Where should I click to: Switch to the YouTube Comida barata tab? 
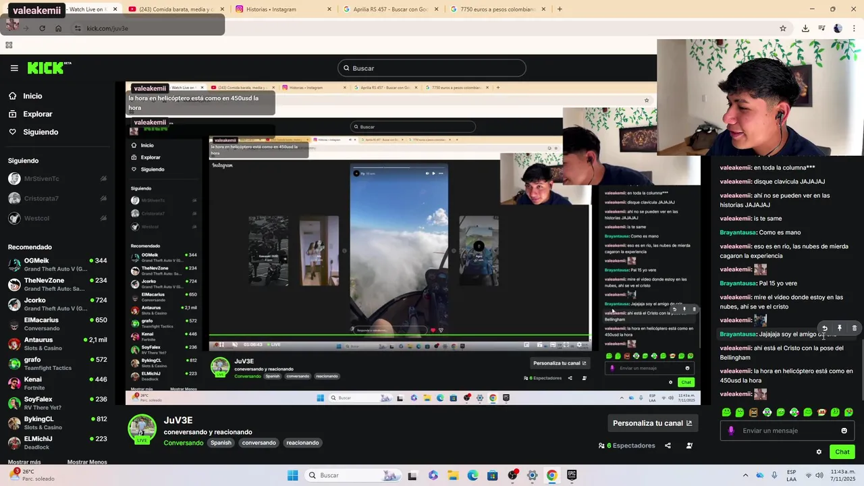175,9
